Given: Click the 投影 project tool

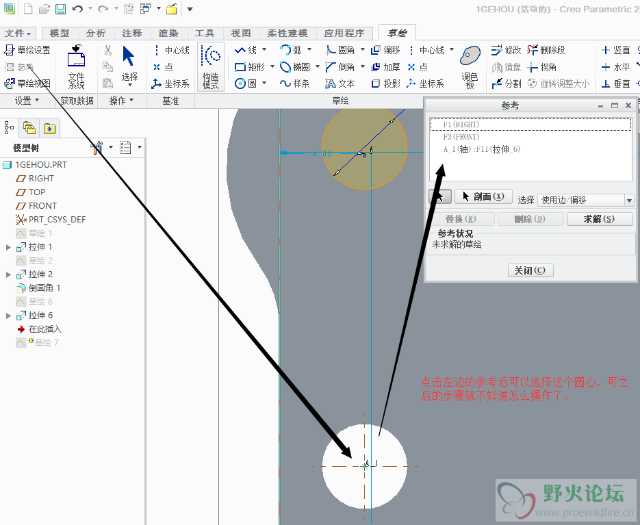Looking at the screenshot, I should pyautogui.click(x=386, y=84).
